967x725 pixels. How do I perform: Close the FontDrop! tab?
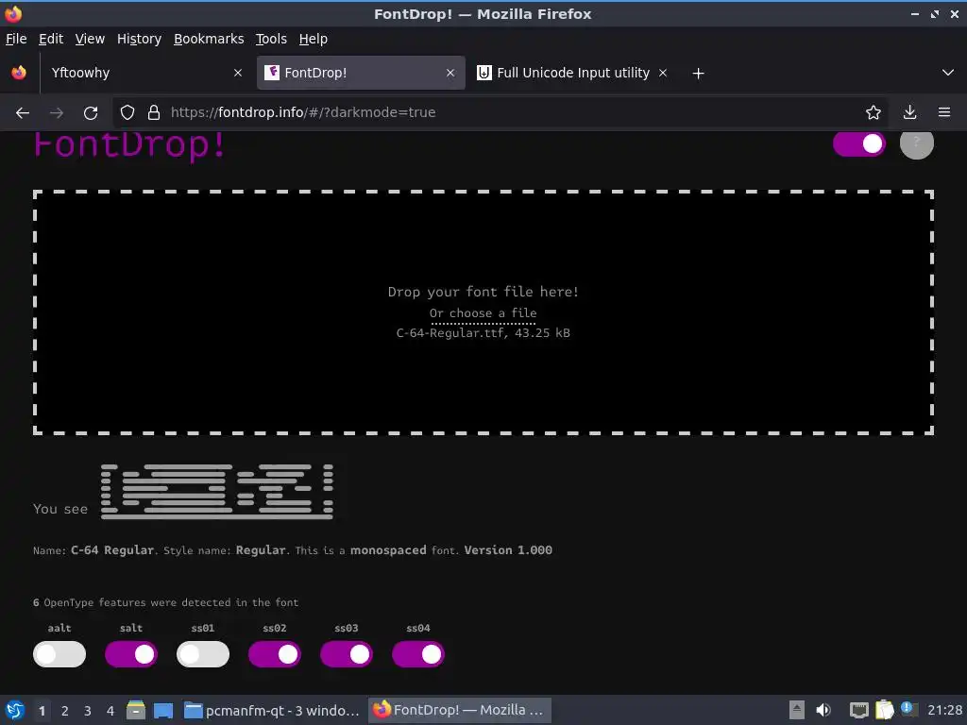pyautogui.click(x=450, y=73)
